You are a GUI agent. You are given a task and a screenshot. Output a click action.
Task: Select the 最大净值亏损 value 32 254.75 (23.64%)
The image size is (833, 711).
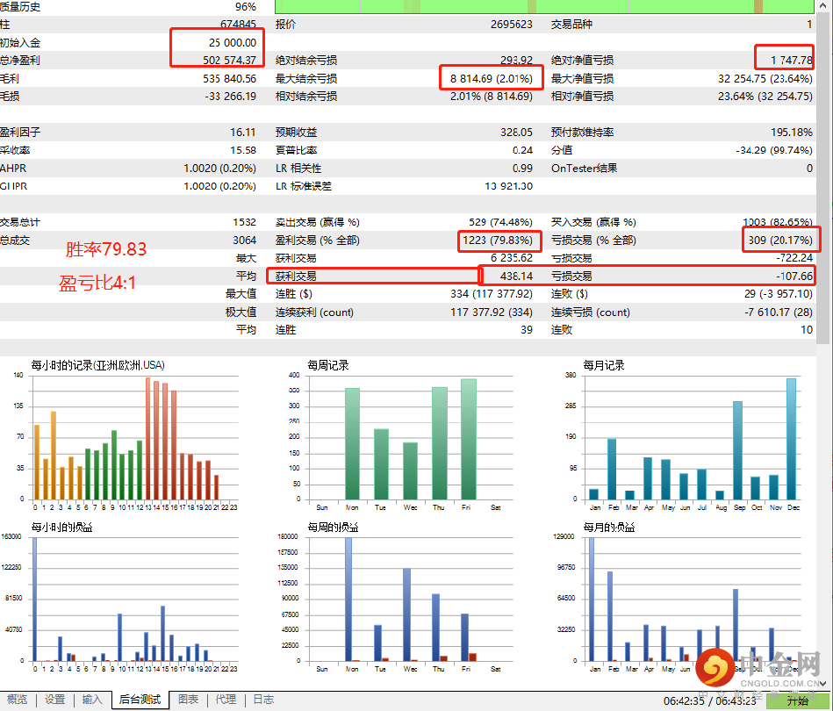coord(765,79)
